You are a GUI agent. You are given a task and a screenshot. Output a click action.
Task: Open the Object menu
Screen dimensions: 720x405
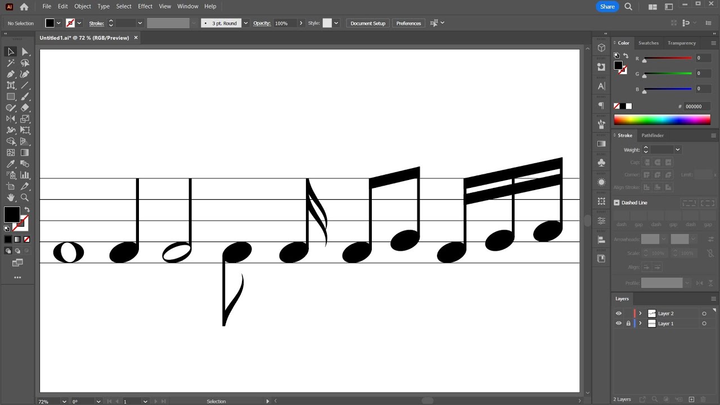point(83,6)
